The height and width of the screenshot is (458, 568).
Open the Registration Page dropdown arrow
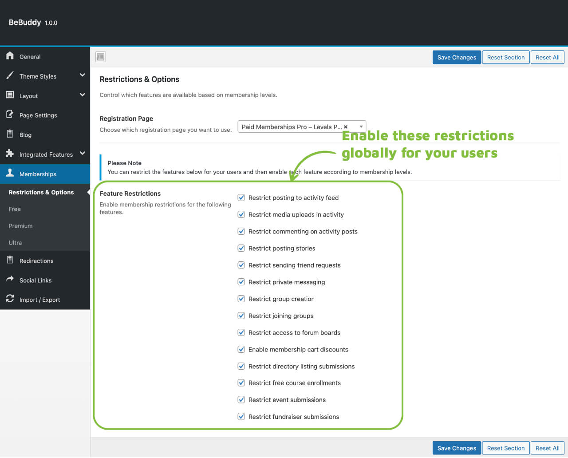click(361, 127)
